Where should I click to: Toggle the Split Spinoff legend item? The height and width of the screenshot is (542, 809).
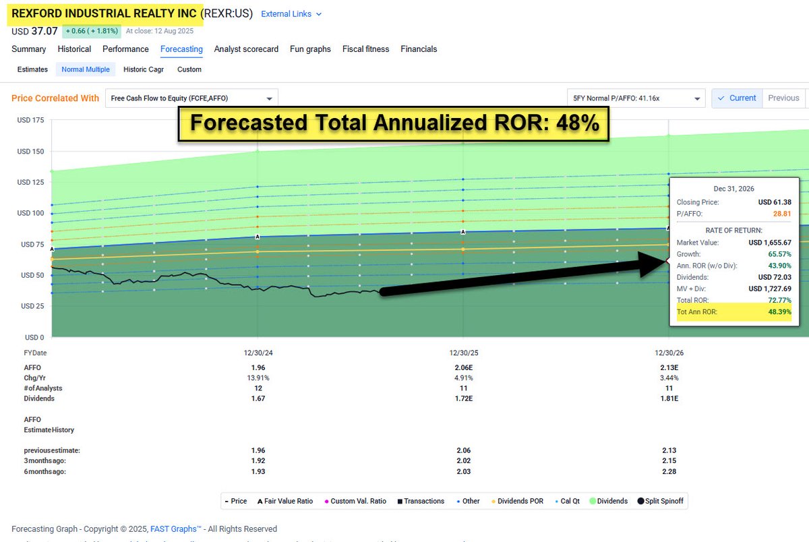660,501
